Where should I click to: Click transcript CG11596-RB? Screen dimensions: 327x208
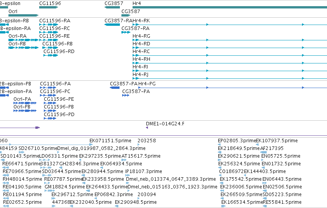point(50,48)
